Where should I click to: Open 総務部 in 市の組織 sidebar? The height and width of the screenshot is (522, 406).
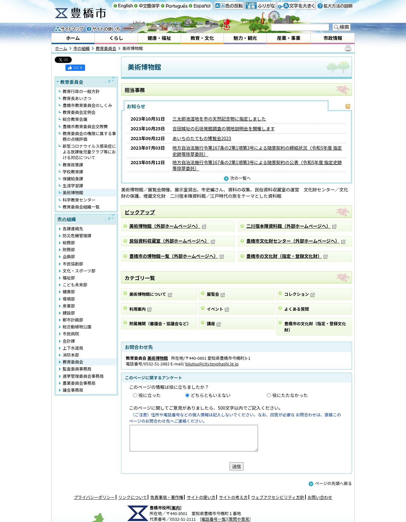coord(69,243)
